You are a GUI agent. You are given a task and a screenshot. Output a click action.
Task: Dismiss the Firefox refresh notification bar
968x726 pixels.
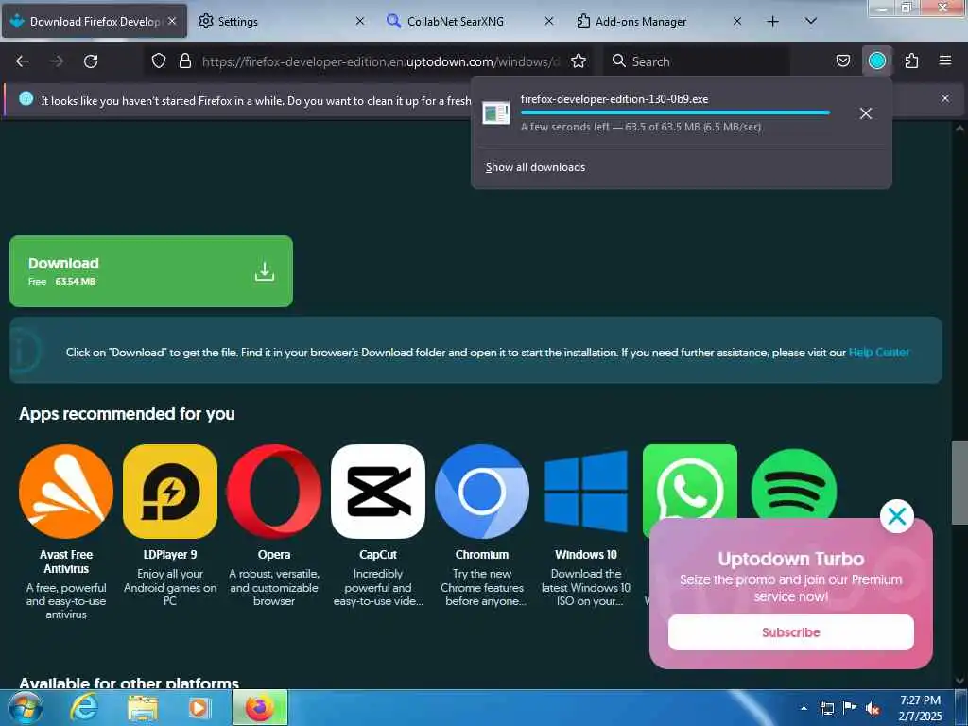[x=945, y=98]
